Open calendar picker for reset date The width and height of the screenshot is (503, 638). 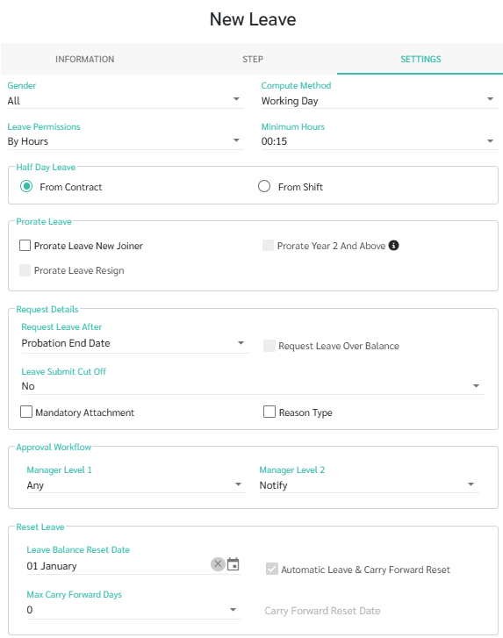pyautogui.click(x=234, y=564)
